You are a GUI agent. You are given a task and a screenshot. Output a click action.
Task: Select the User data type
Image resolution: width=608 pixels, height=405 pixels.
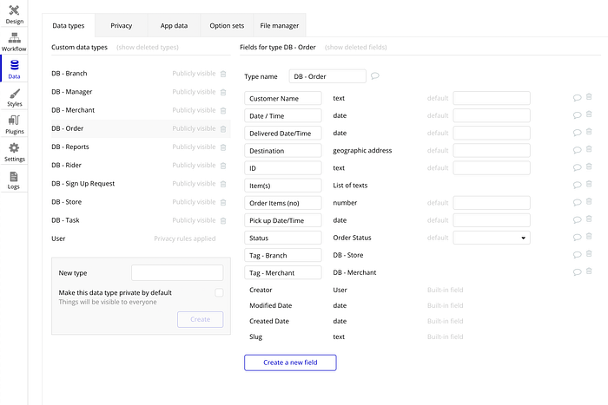point(141,238)
